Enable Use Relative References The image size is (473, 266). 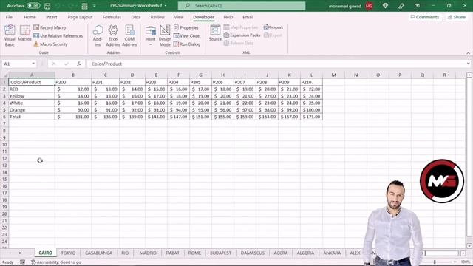click(x=58, y=36)
